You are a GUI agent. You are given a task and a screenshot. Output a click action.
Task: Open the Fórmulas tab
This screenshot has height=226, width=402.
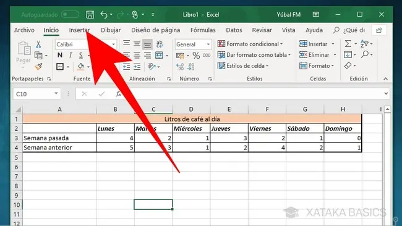(203, 30)
